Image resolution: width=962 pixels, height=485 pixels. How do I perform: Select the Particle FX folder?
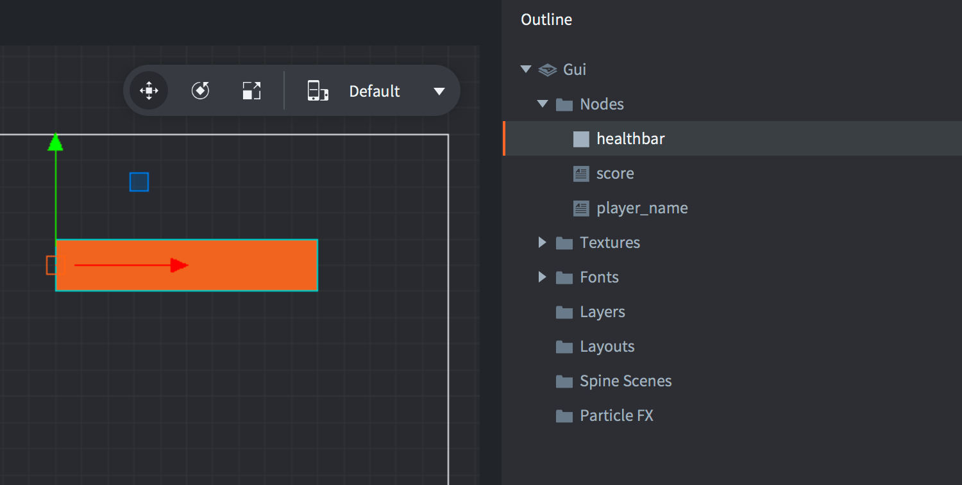(616, 416)
